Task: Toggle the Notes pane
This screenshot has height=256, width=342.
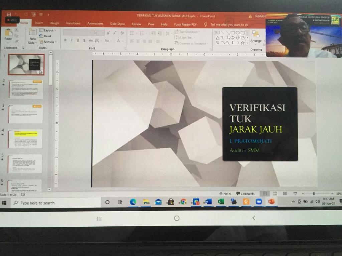Action: (225, 194)
